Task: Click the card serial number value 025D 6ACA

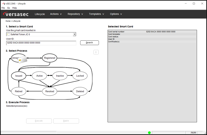Action: point(161,32)
